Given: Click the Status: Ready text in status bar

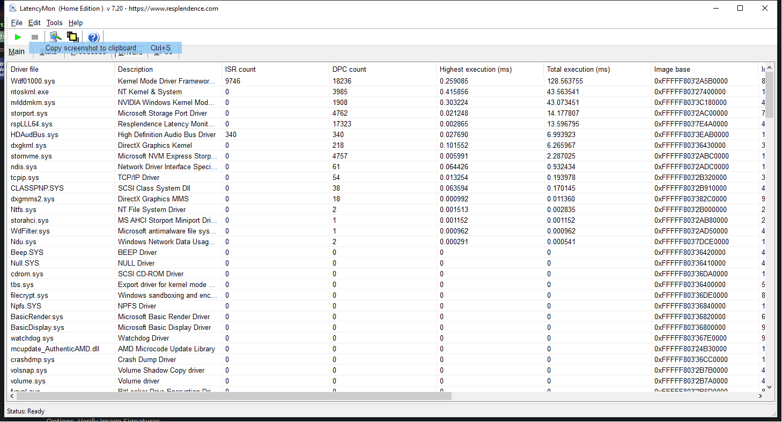Looking at the screenshot, I should click(x=26, y=411).
